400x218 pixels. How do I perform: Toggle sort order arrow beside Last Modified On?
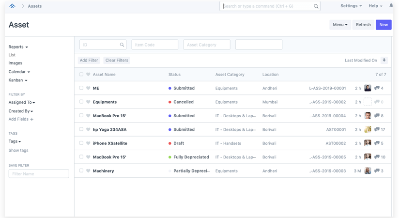click(385, 61)
